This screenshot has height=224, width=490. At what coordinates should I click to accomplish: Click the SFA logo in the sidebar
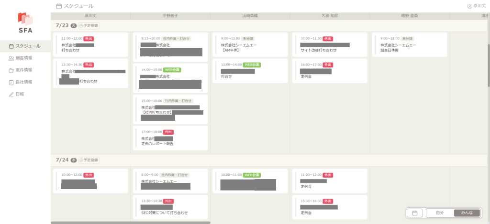pyautogui.click(x=25, y=22)
